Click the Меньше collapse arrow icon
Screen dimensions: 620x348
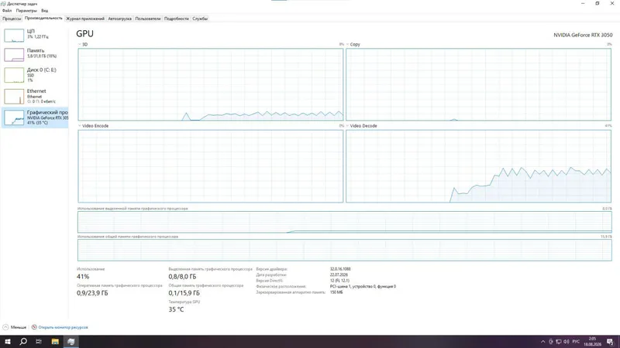pyautogui.click(x=5, y=327)
